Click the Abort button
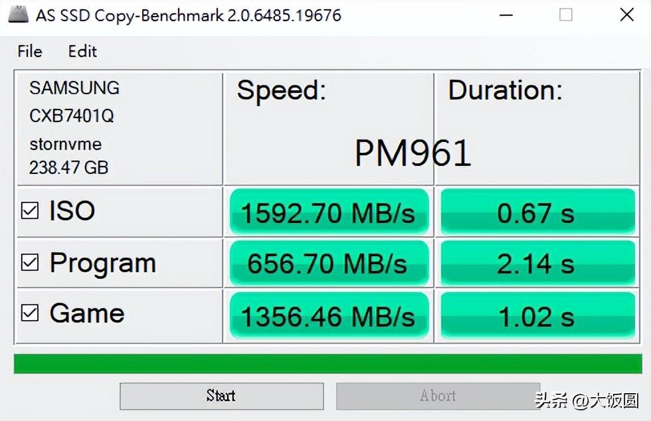Viewport: 651px width, 421px height. click(438, 396)
